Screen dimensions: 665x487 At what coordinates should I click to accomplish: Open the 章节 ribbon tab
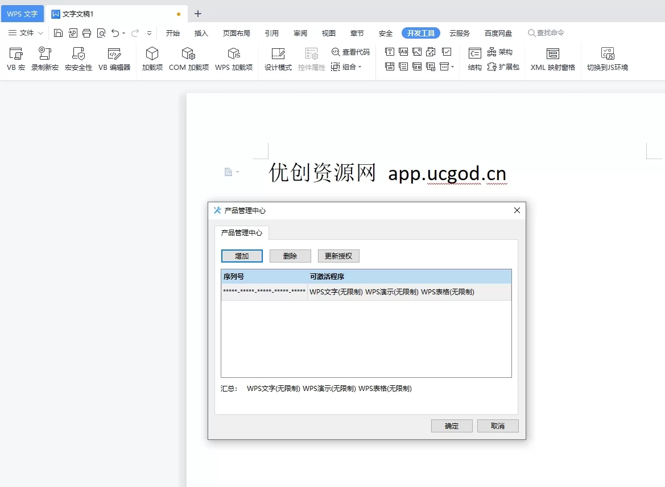(x=357, y=33)
